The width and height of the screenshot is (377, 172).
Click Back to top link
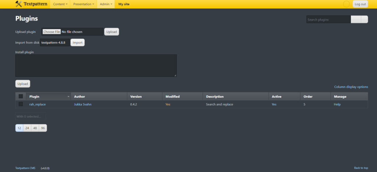tap(361, 168)
